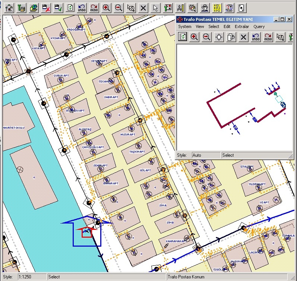
Task: Open the Select menu in Trafo window
Action: pos(214,26)
